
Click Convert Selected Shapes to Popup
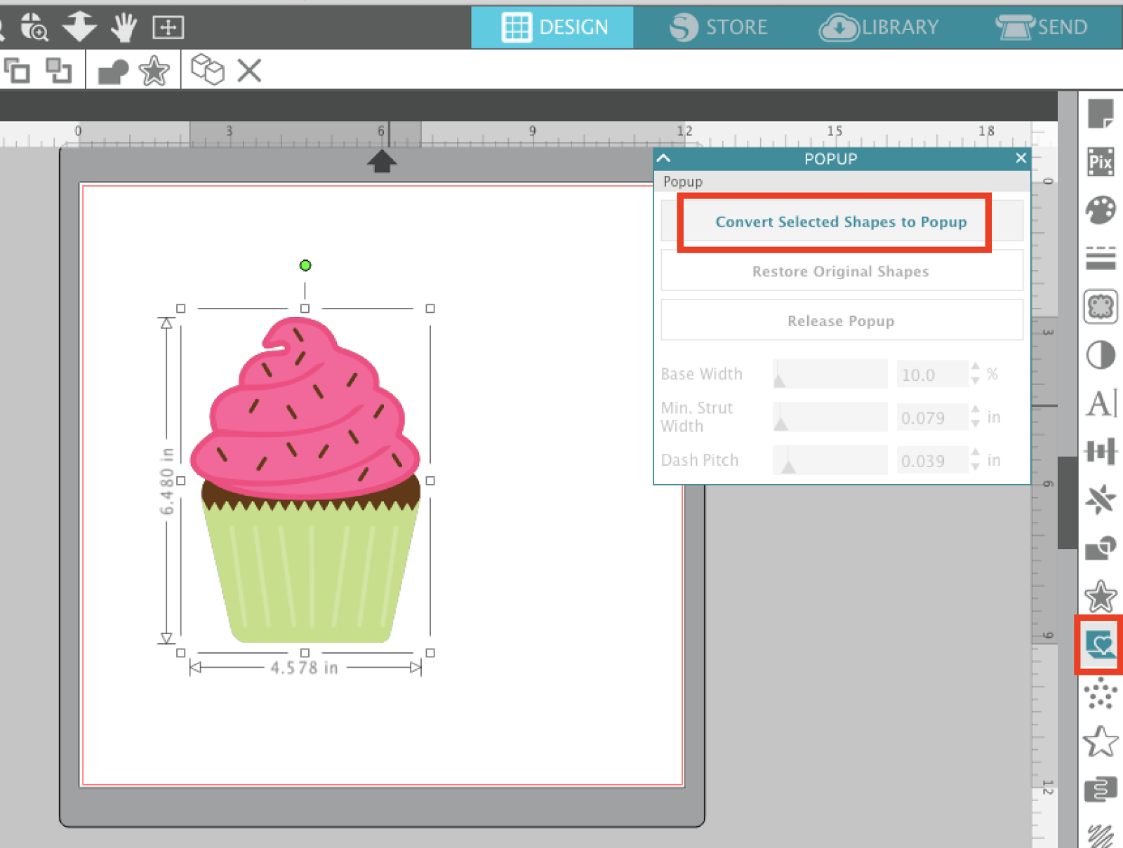[840, 222]
